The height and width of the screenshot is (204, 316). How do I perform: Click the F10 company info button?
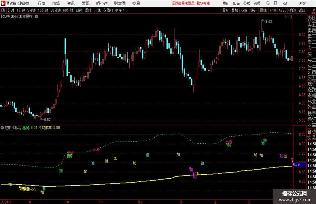(273, 10)
